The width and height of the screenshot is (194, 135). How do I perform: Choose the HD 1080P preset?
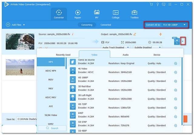coord(124,79)
